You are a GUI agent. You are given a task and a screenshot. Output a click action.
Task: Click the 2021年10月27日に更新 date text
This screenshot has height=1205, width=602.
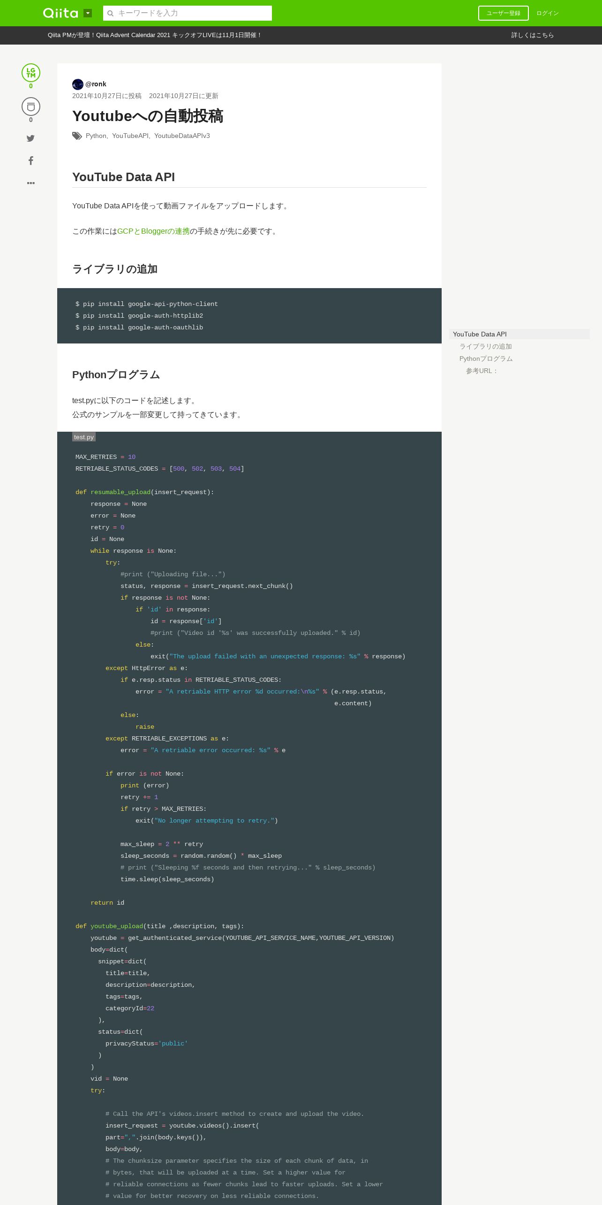[x=184, y=96]
